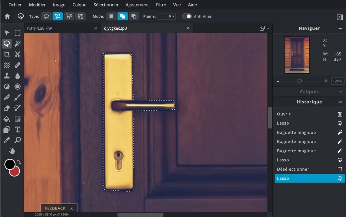
Task: Choose bezier lasso type
Action: [x=69, y=16]
